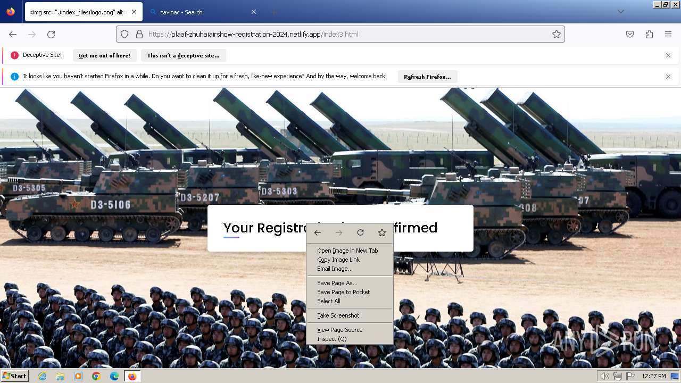Reload page with toolbar reload button

pos(51,34)
